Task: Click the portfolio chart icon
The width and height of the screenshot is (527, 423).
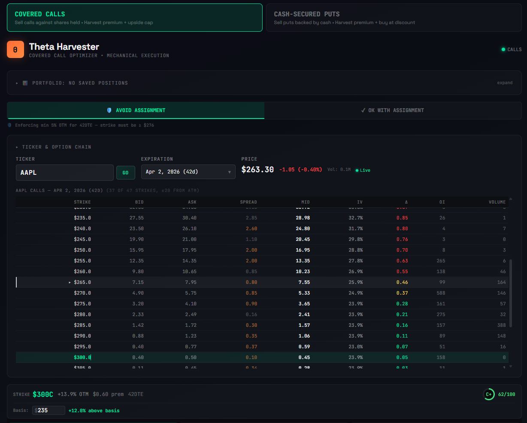Action: (25, 83)
